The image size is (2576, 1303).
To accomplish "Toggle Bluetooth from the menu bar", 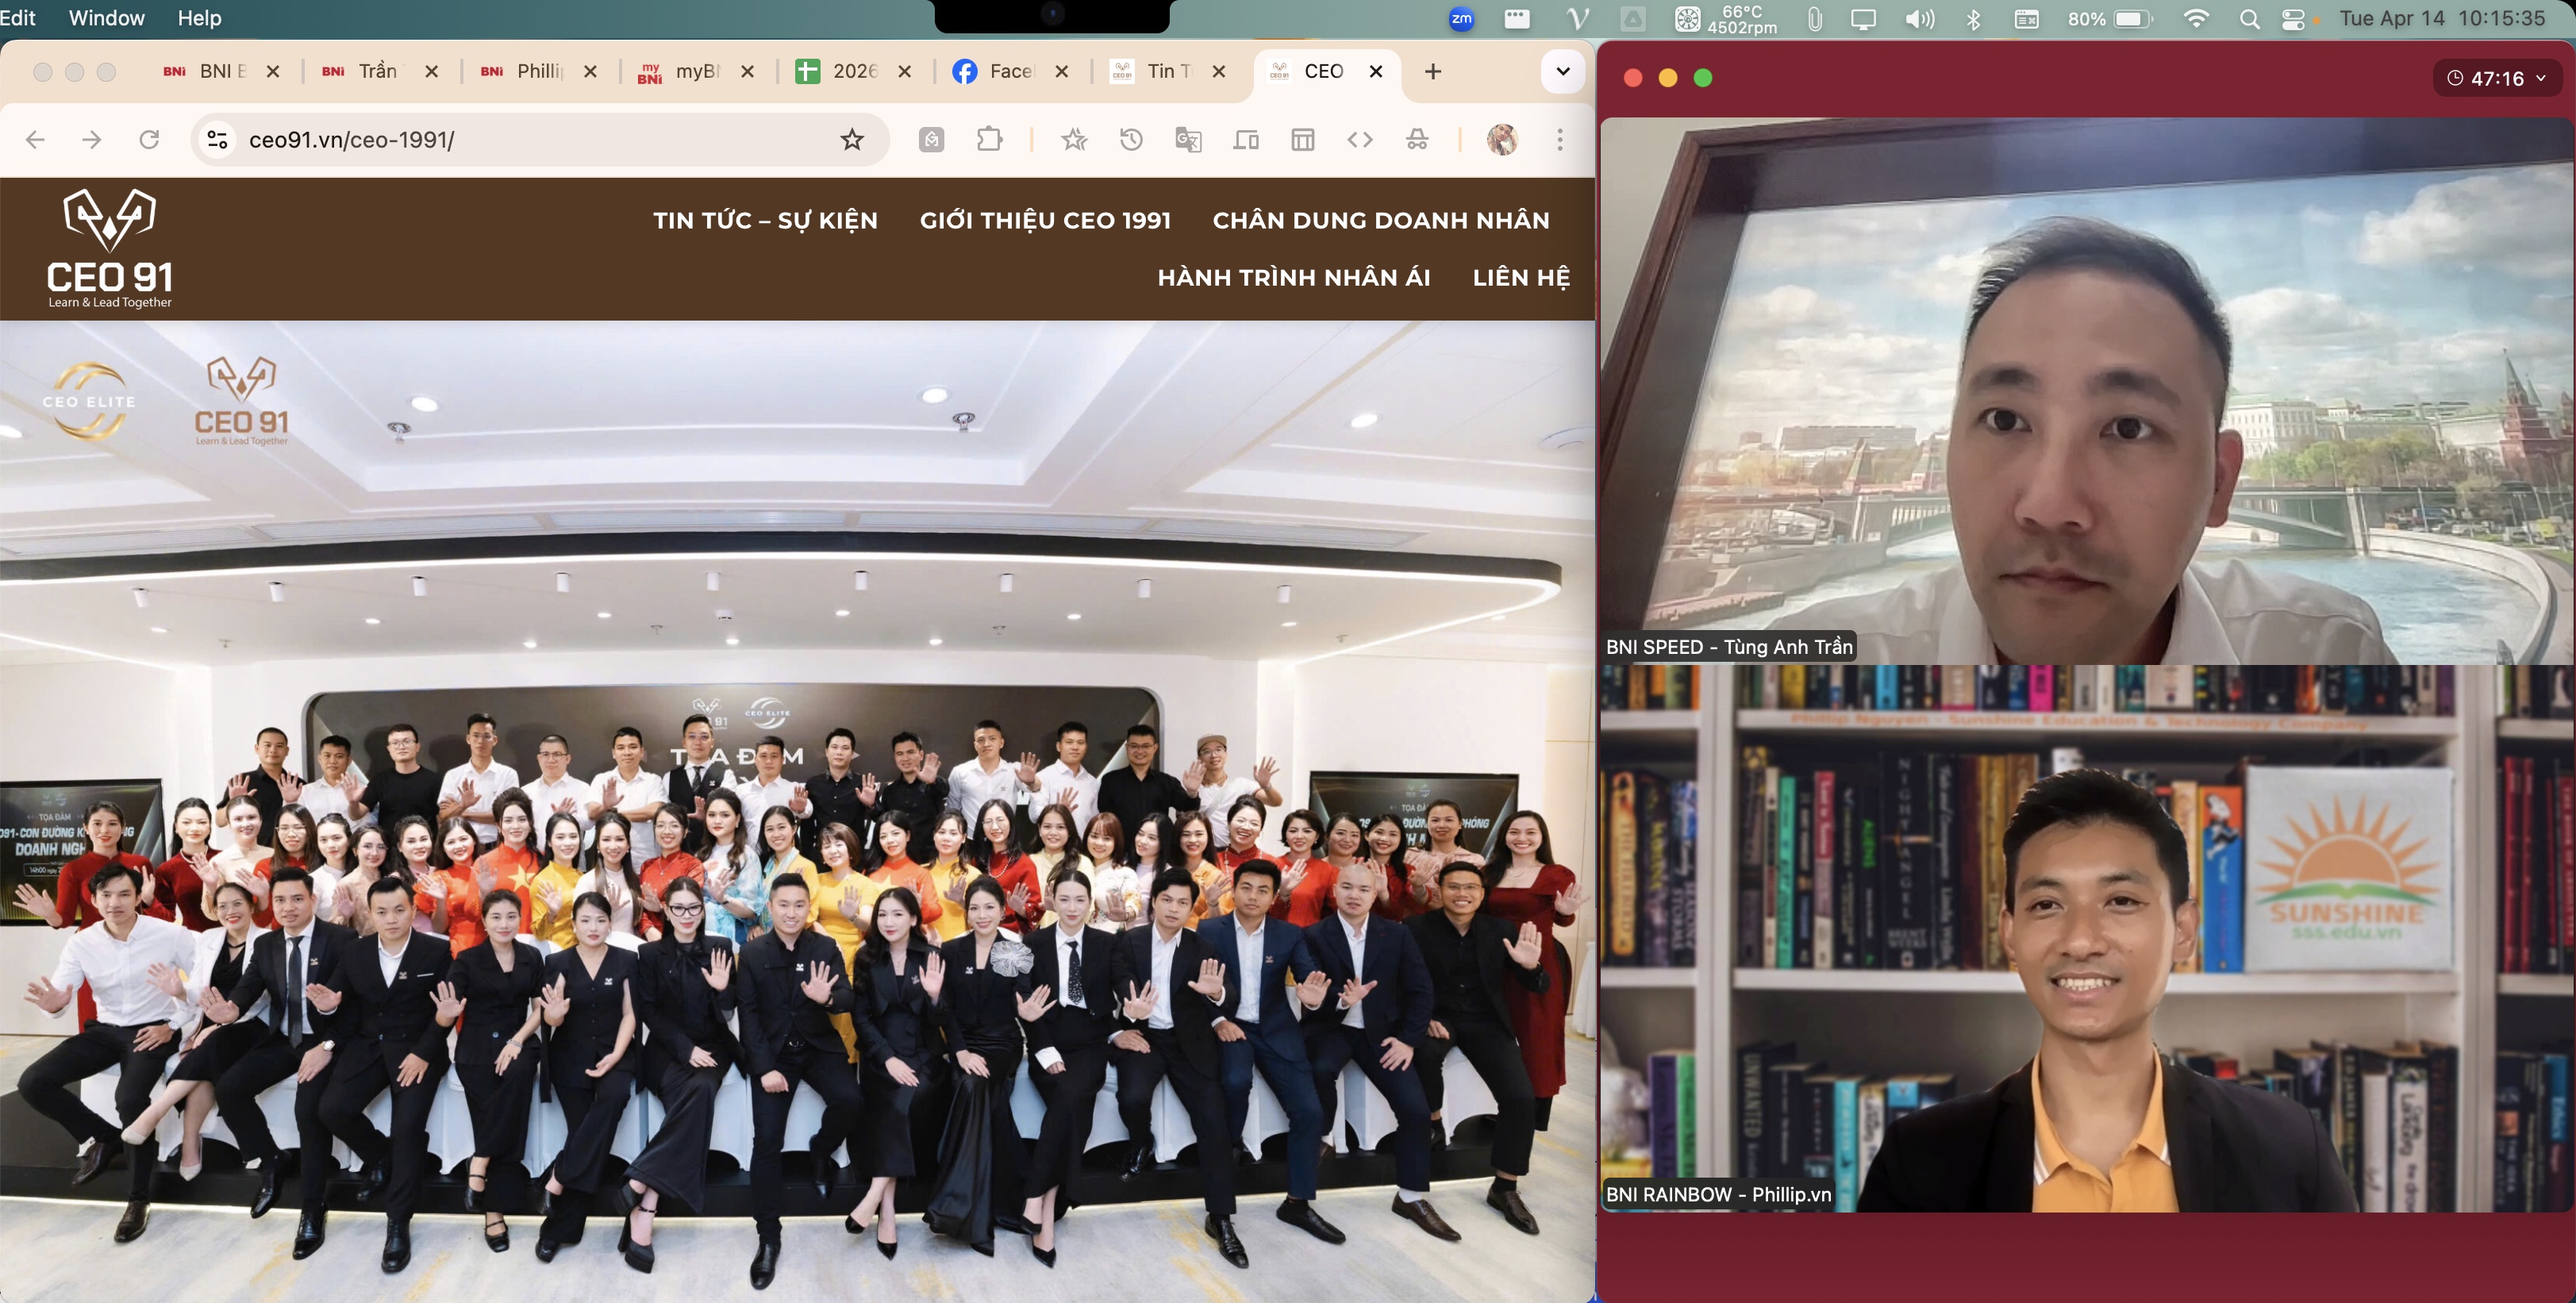I will tap(1973, 19).
